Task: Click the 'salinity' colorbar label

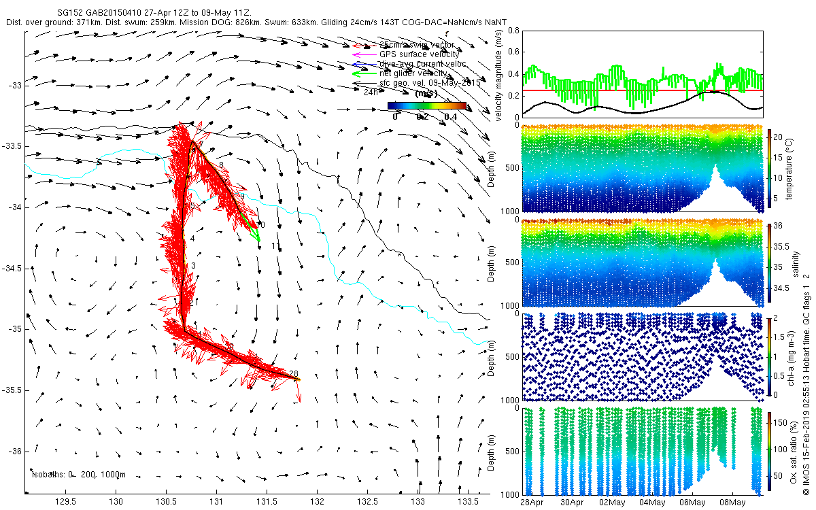Action: click(x=797, y=263)
